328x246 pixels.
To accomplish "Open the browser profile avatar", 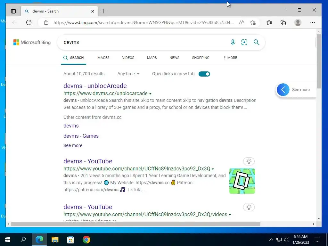I will coord(298,22).
